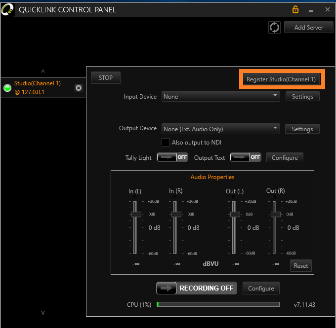Viewport: 336px width, 328px height.
Task: Click the Out (L) volume slider handle
Action: pyautogui.click(x=235, y=214)
